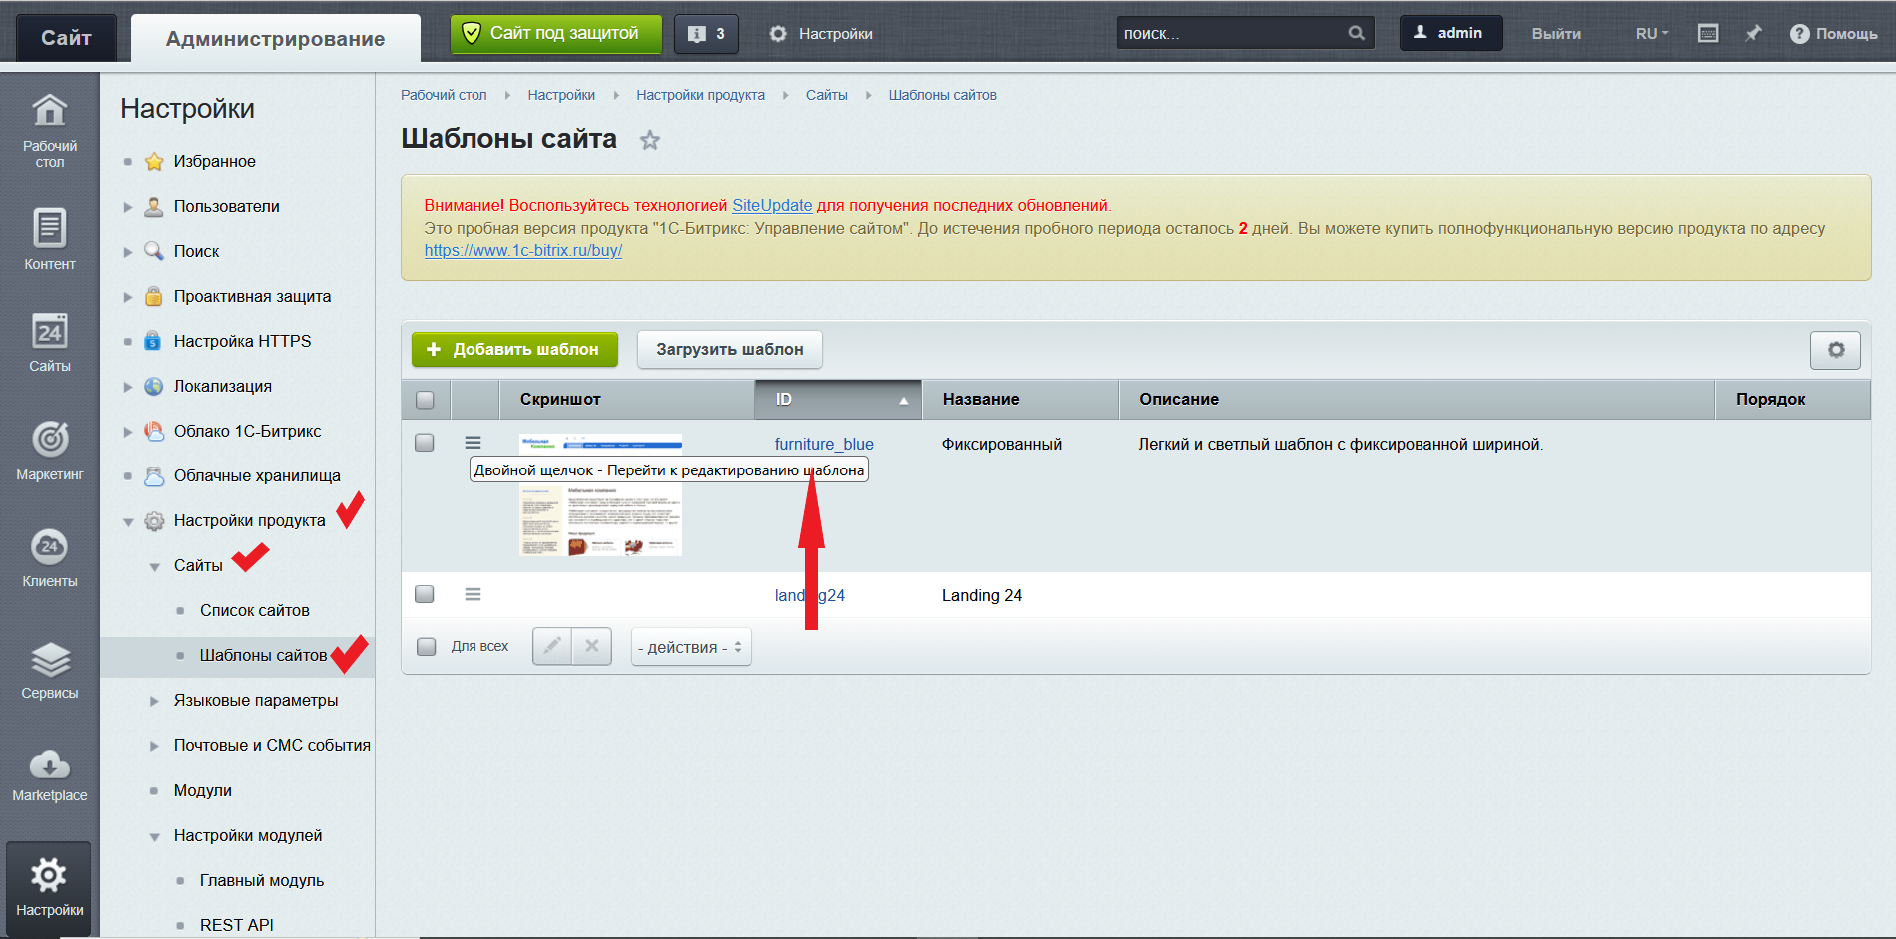Open the Маркетинг sidebar section
This screenshot has height=939, width=1896.
coord(49,450)
